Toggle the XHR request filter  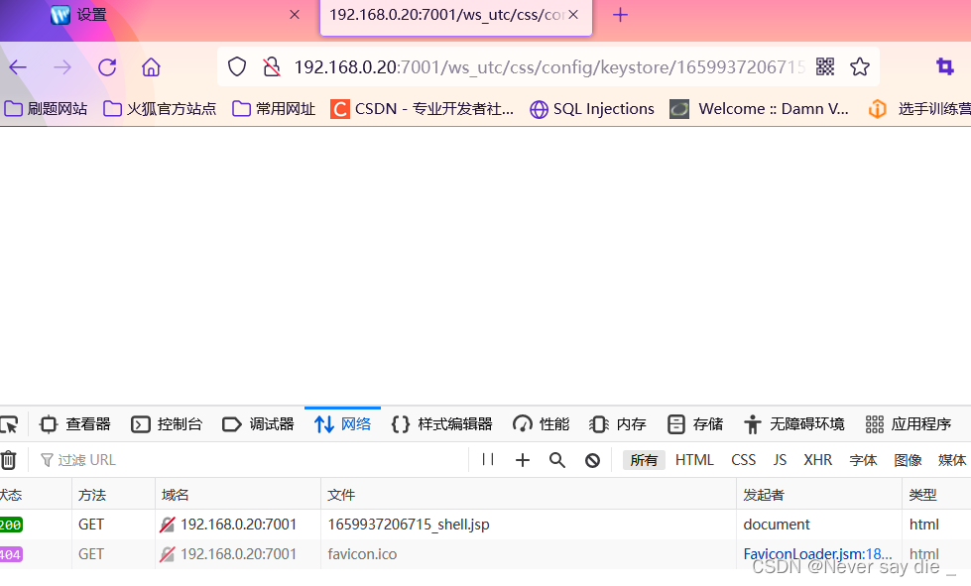[817, 459]
